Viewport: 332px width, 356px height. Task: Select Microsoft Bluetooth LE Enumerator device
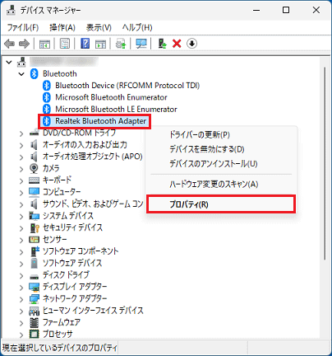(x=116, y=109)
